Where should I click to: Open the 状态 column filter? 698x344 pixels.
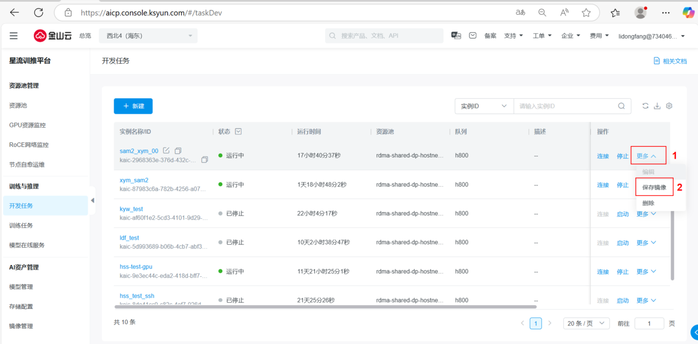238,131
